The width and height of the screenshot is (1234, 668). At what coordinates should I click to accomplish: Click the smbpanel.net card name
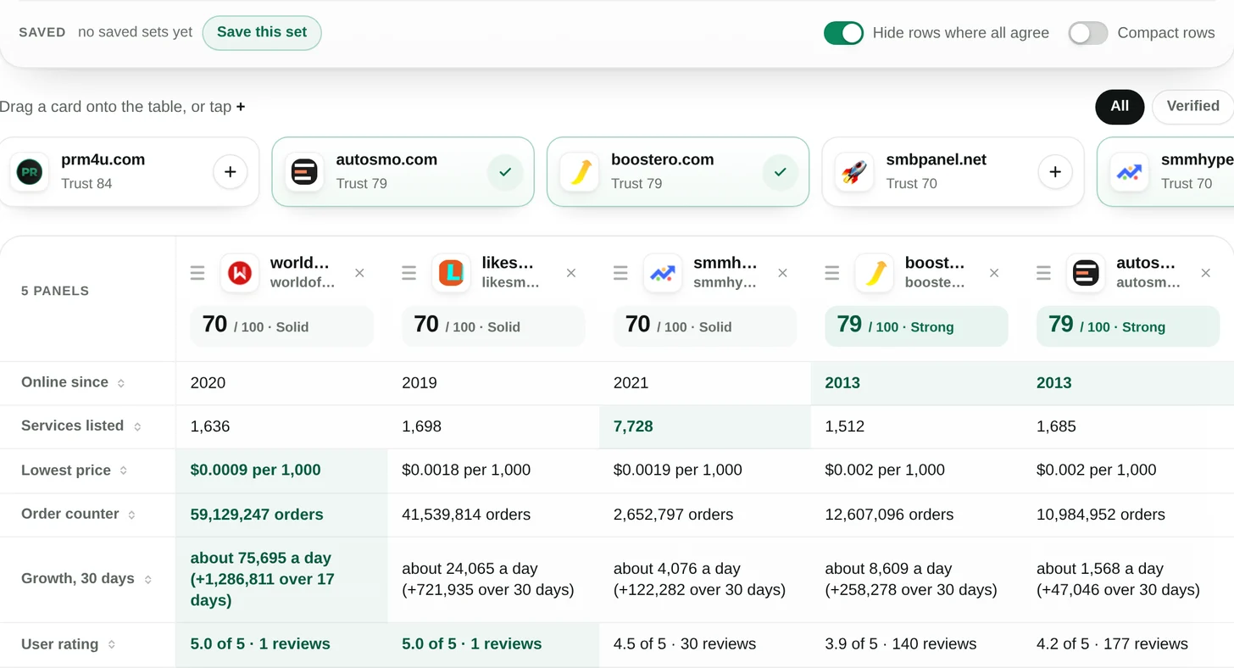point(936,159)
